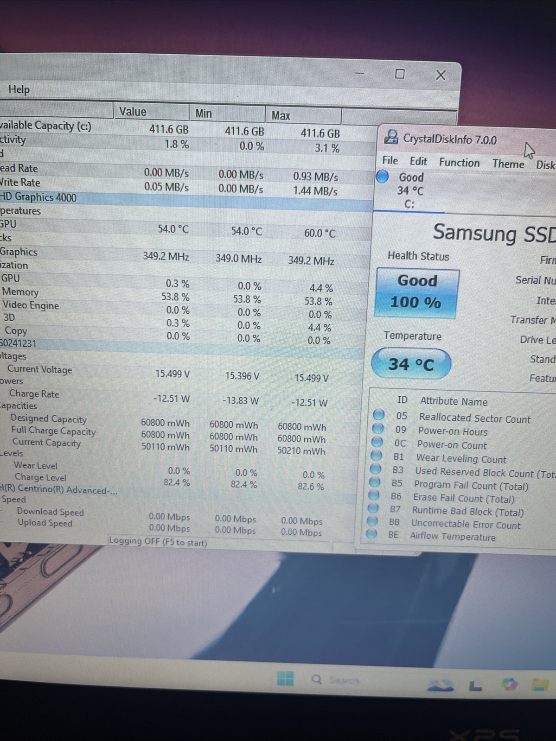Image resolution: width=556 pixels, height=741 pixels.
Task: Click the landscape picture icon in taskbar
Action: click(x=440, y=685)
